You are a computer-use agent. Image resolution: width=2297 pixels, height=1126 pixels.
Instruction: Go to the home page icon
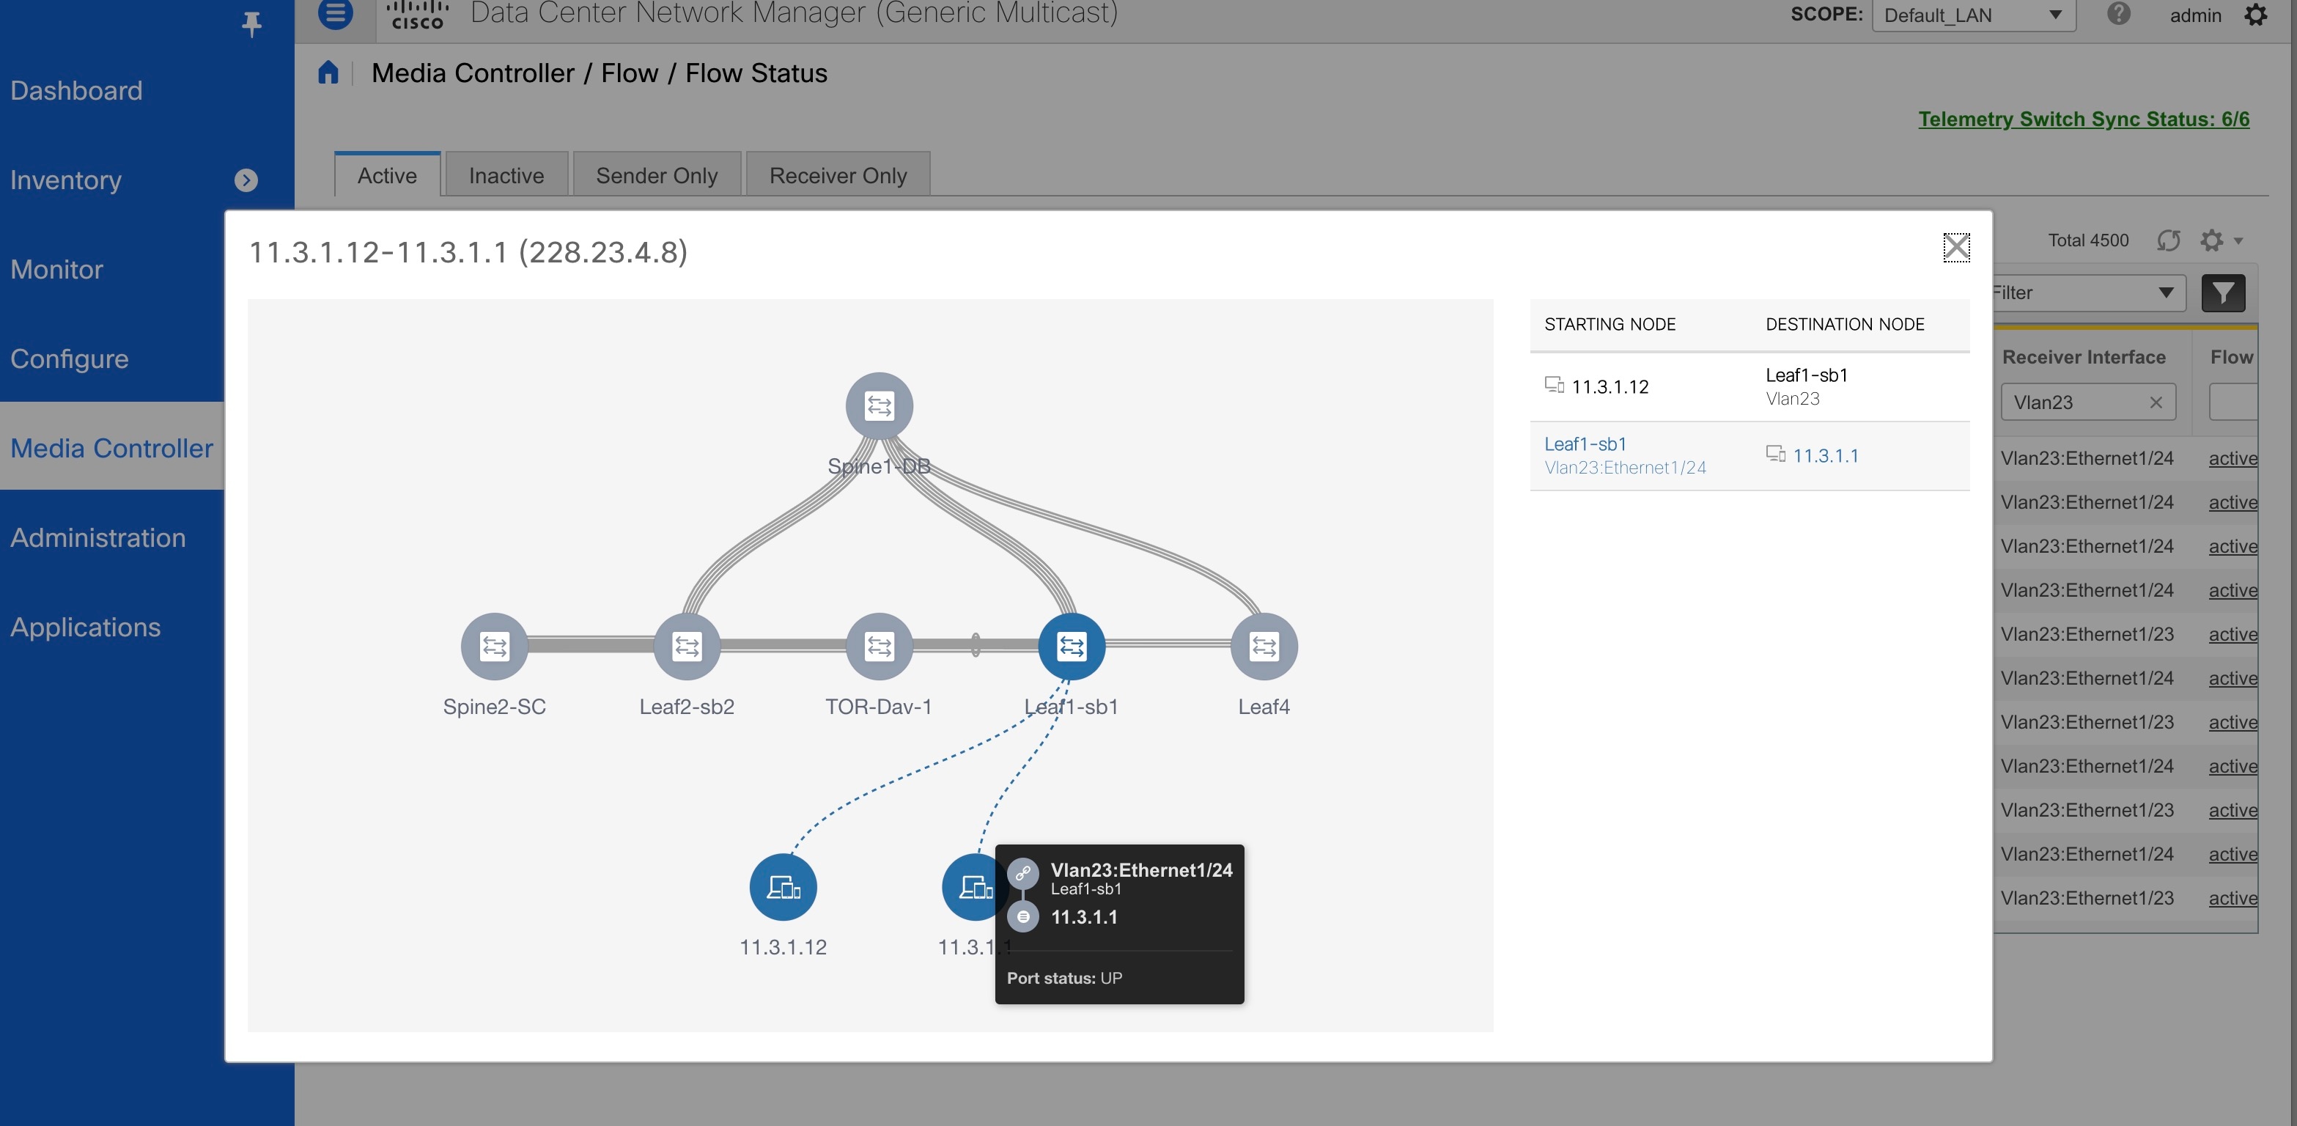coord(328,73)
